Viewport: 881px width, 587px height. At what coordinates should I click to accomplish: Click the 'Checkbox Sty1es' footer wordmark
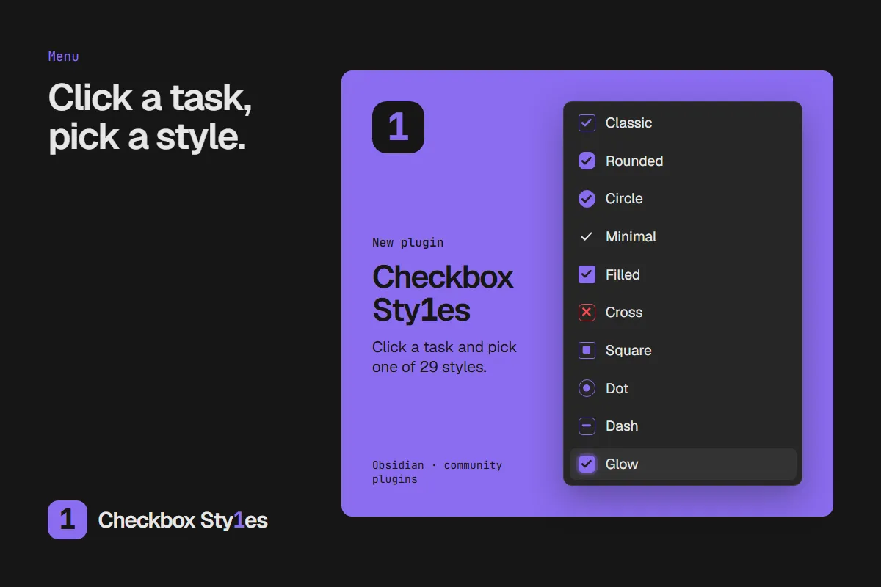183,520
